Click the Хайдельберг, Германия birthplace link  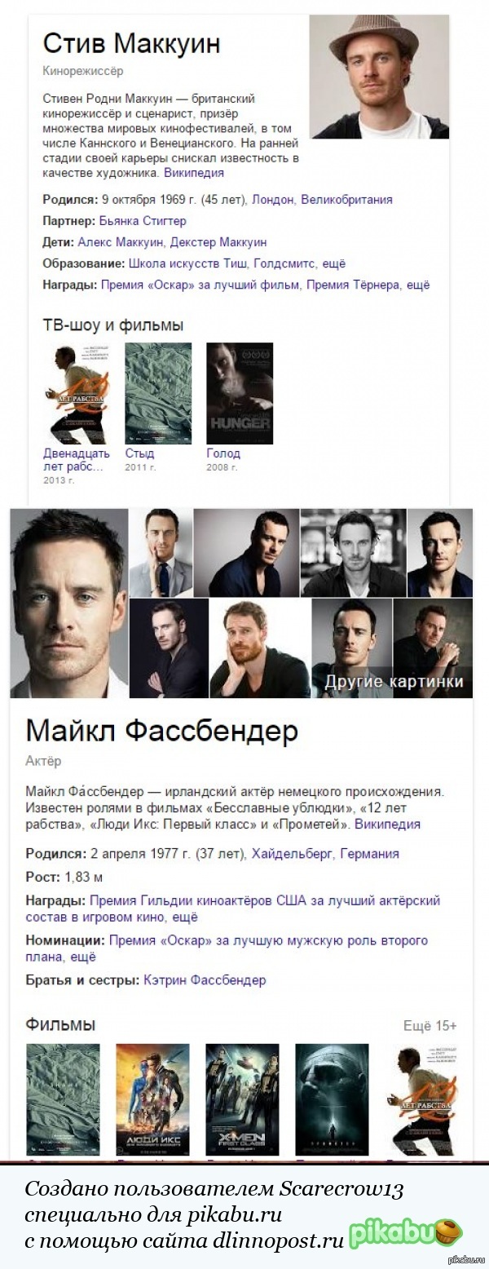(x=326, y=854)
